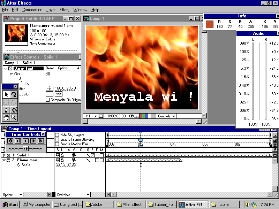Screen dimensions: 279x209
Task: Select the Zoom magnifier tool
Action: click(14, 117)
